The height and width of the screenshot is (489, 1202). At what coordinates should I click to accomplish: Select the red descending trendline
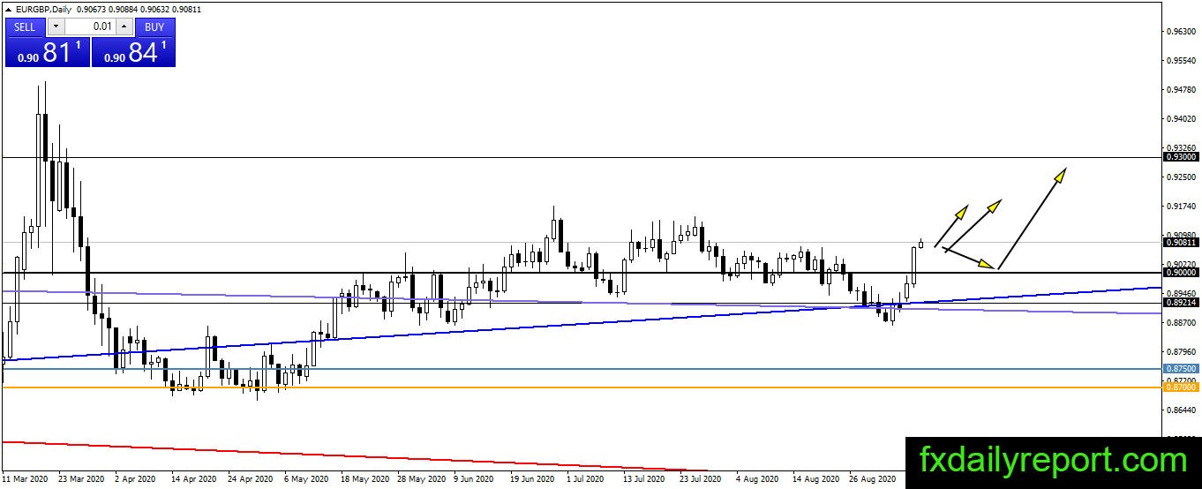pyautogui.click(x=353, y=455)
